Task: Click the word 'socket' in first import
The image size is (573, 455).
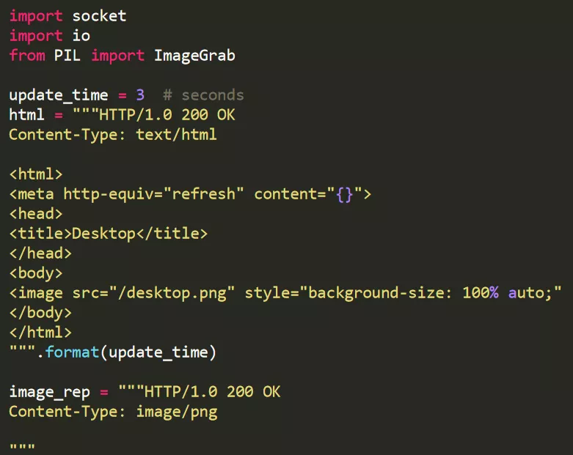Action: click(99, 16)
